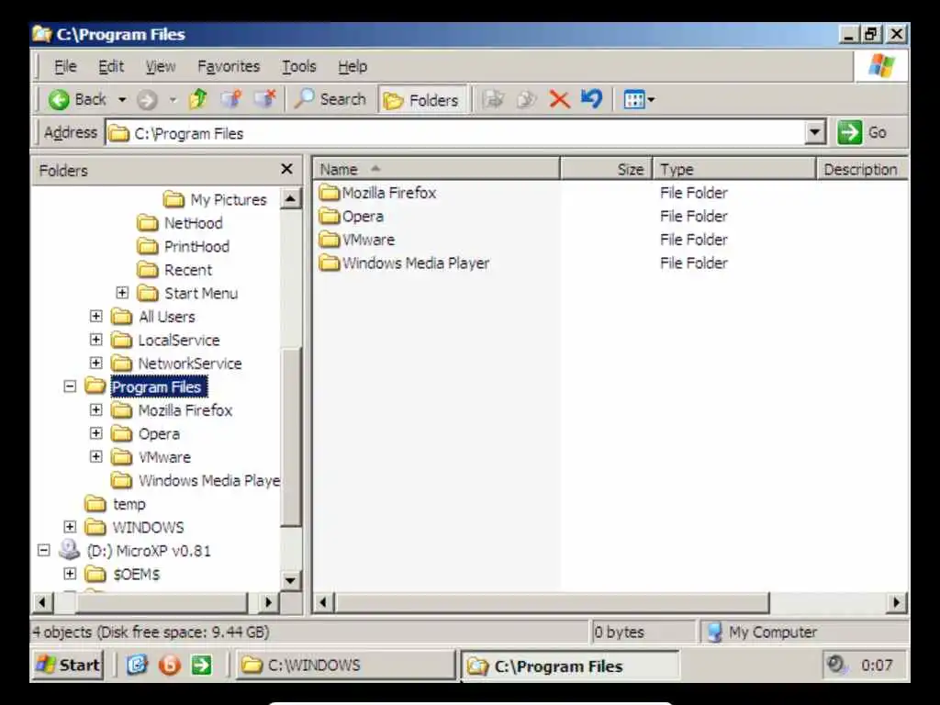The height and width of the screenshot is (705, 940).
Task: Collapse the Program Files tree node
Action: coord(70,386)
